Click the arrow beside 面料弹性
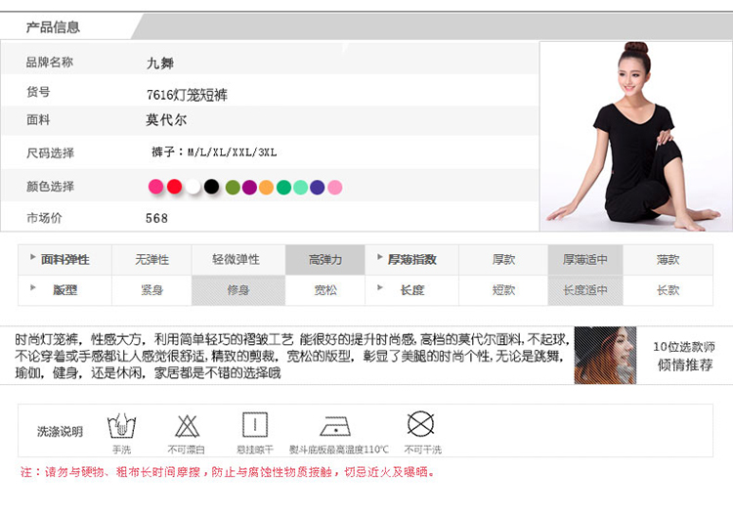 pyautogui.click(x=34, y=259)
